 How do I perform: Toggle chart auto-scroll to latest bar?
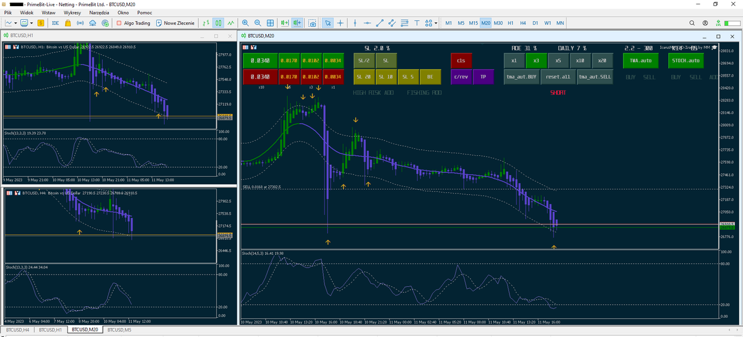click(x=285, y=23)
